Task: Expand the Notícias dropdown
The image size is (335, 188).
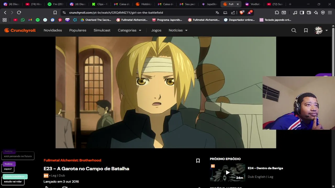Action: (x=178, y=30)
